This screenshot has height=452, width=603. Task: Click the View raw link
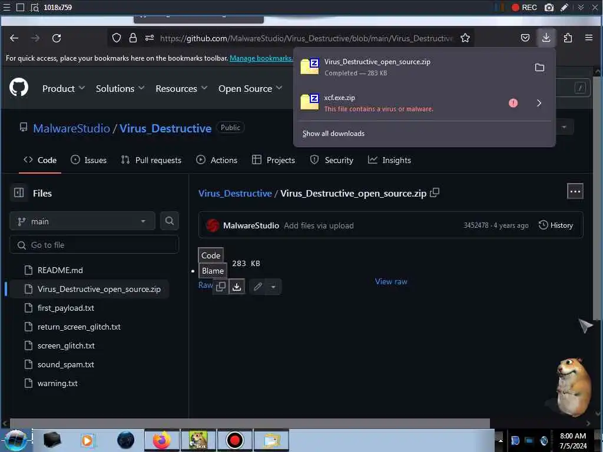click(x=391, y=281)
